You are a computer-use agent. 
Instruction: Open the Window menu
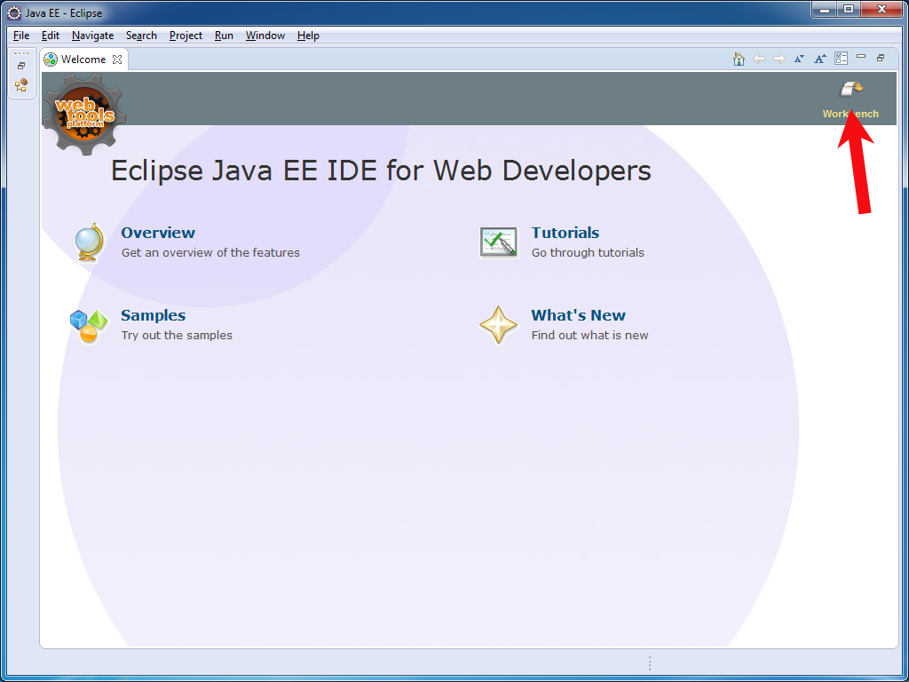pos(265,36)
